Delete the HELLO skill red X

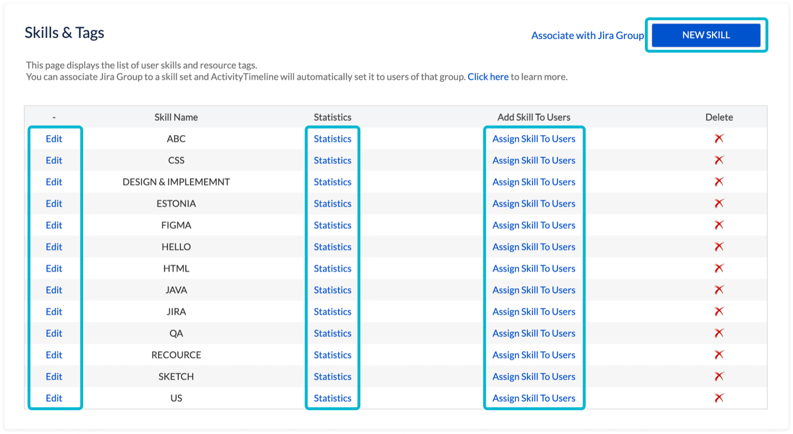719,246
